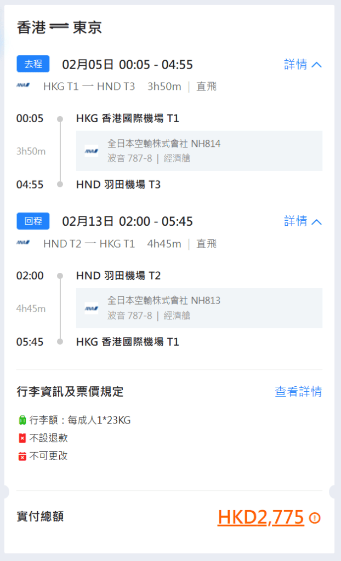The image size is (341, 561).
Task: Click the 不設退款 refund policy text
Action: point(48,438)
